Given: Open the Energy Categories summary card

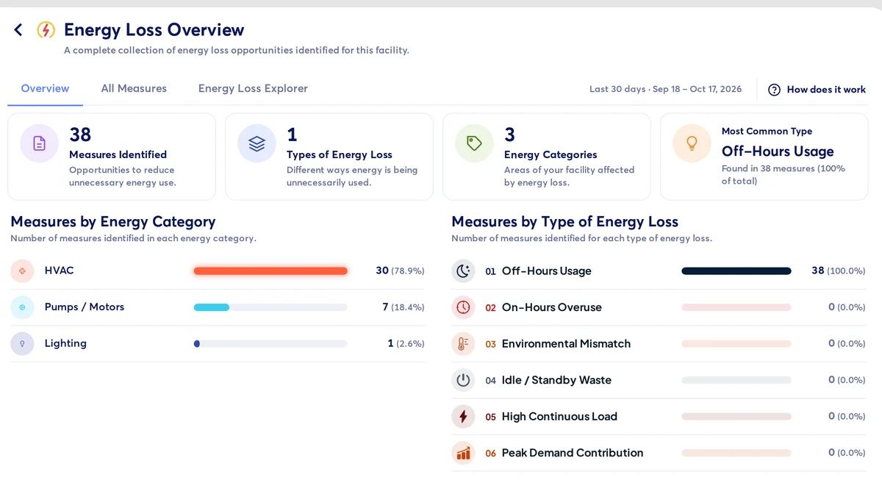Looking at the screenshot, I should point(547,157).
